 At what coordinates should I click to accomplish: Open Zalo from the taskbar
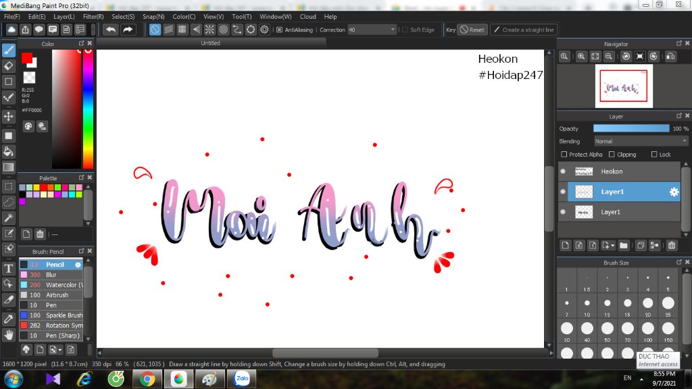coord(241,379)
